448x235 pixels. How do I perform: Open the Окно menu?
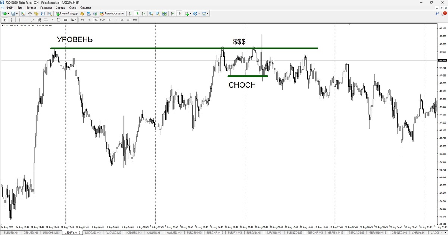(x=73, y=7)
